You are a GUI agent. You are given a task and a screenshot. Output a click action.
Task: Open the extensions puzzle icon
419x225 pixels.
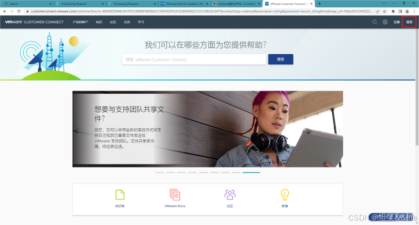coord(393,11)
